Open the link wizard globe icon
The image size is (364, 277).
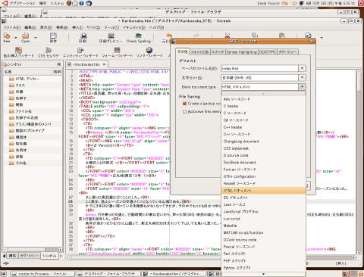point(149,52)
